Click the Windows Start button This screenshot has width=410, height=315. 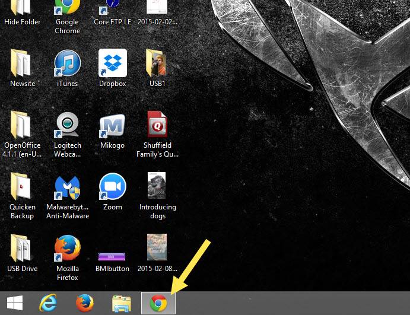(15, 304)
